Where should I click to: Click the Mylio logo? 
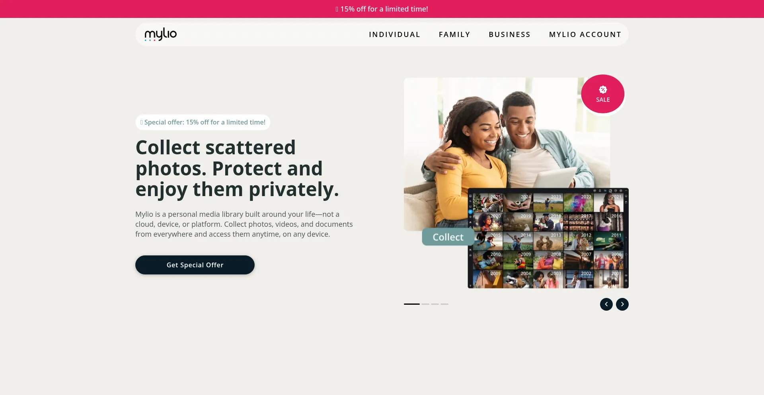[x=160, y=34]
